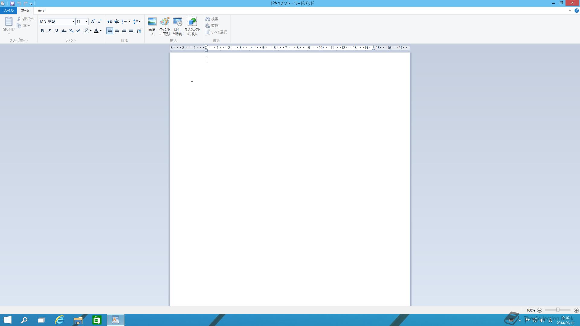Click the Copy (コピー) button
580x326 pixels.
(x=24, y=26)
